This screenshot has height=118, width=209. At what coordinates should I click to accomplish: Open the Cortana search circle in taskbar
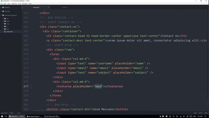coord(6,116)
